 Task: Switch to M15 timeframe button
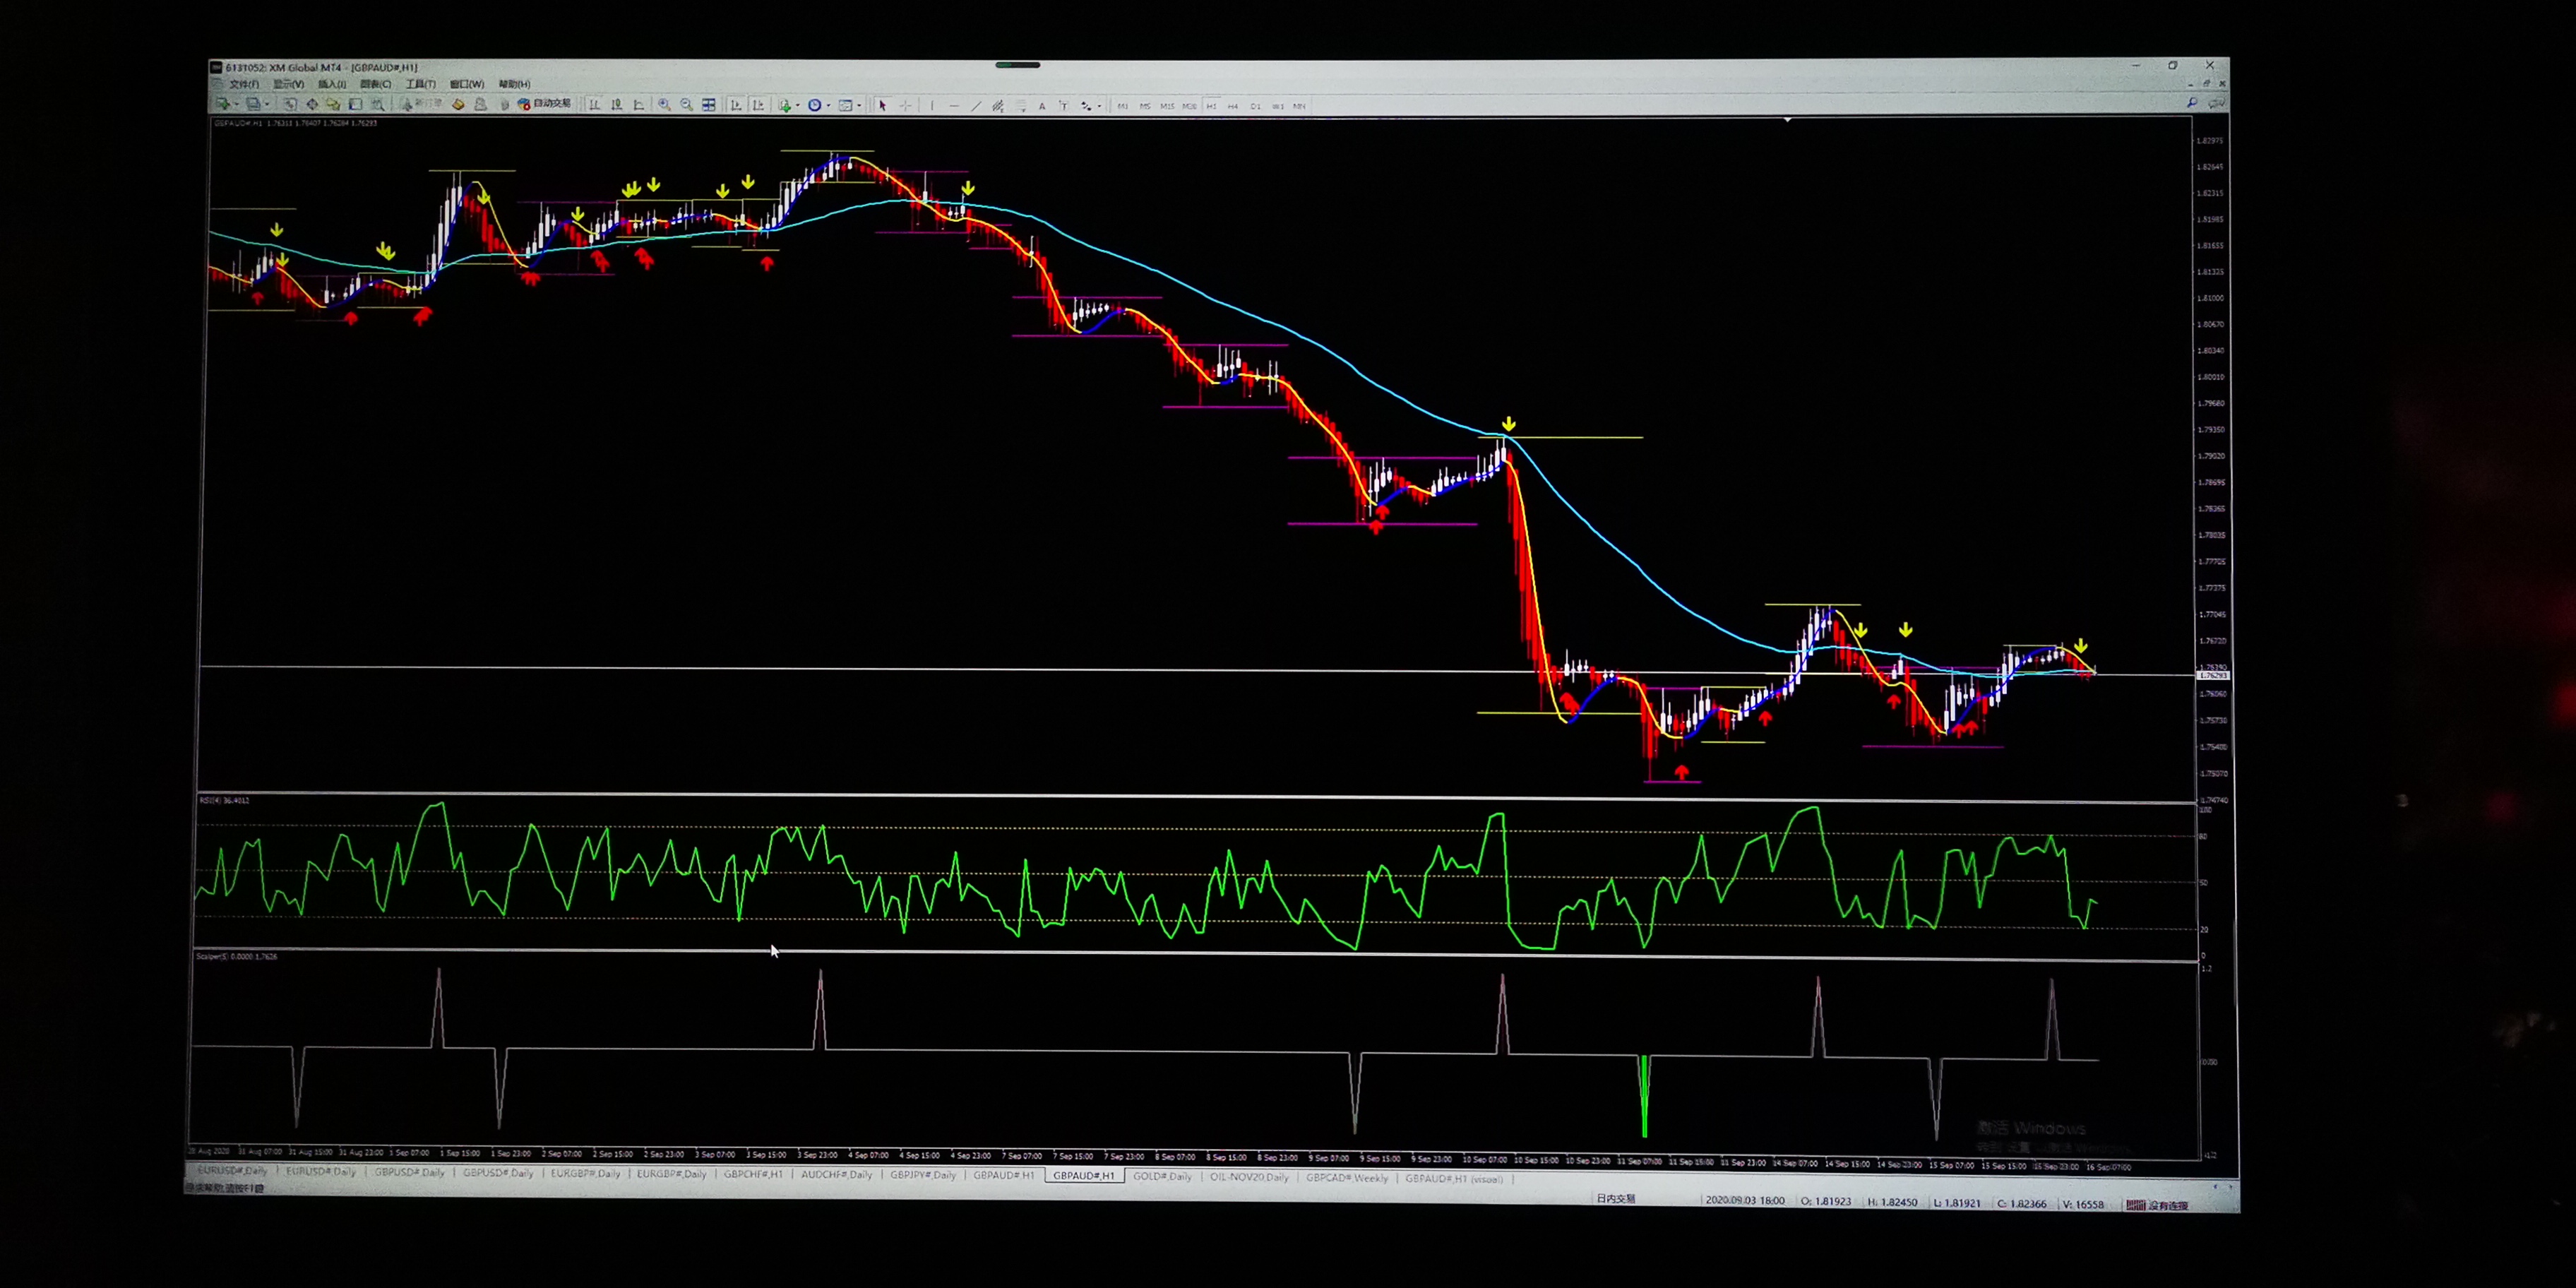click(x=1167, y=106)
